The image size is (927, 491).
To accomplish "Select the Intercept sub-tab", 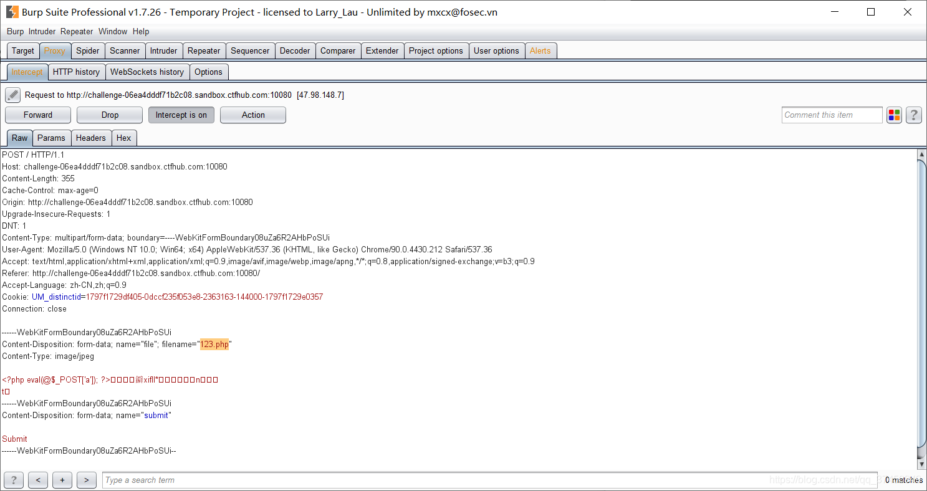I will coord(27,72).
